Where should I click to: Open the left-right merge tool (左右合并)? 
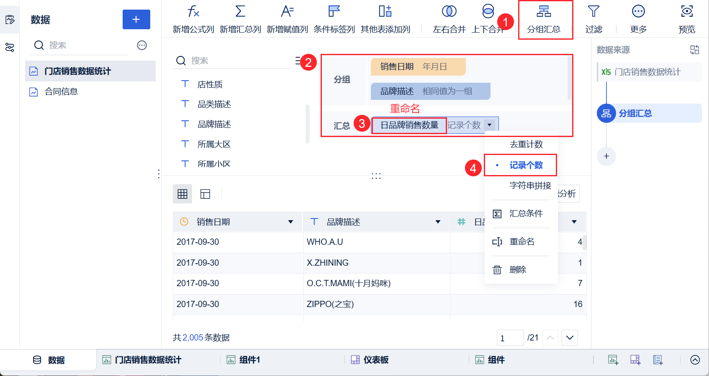(x=449, y=19)
